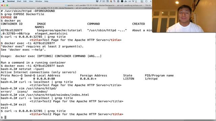Click 'Active Internet connections (only servers)' line

click(x=38, y=72)
